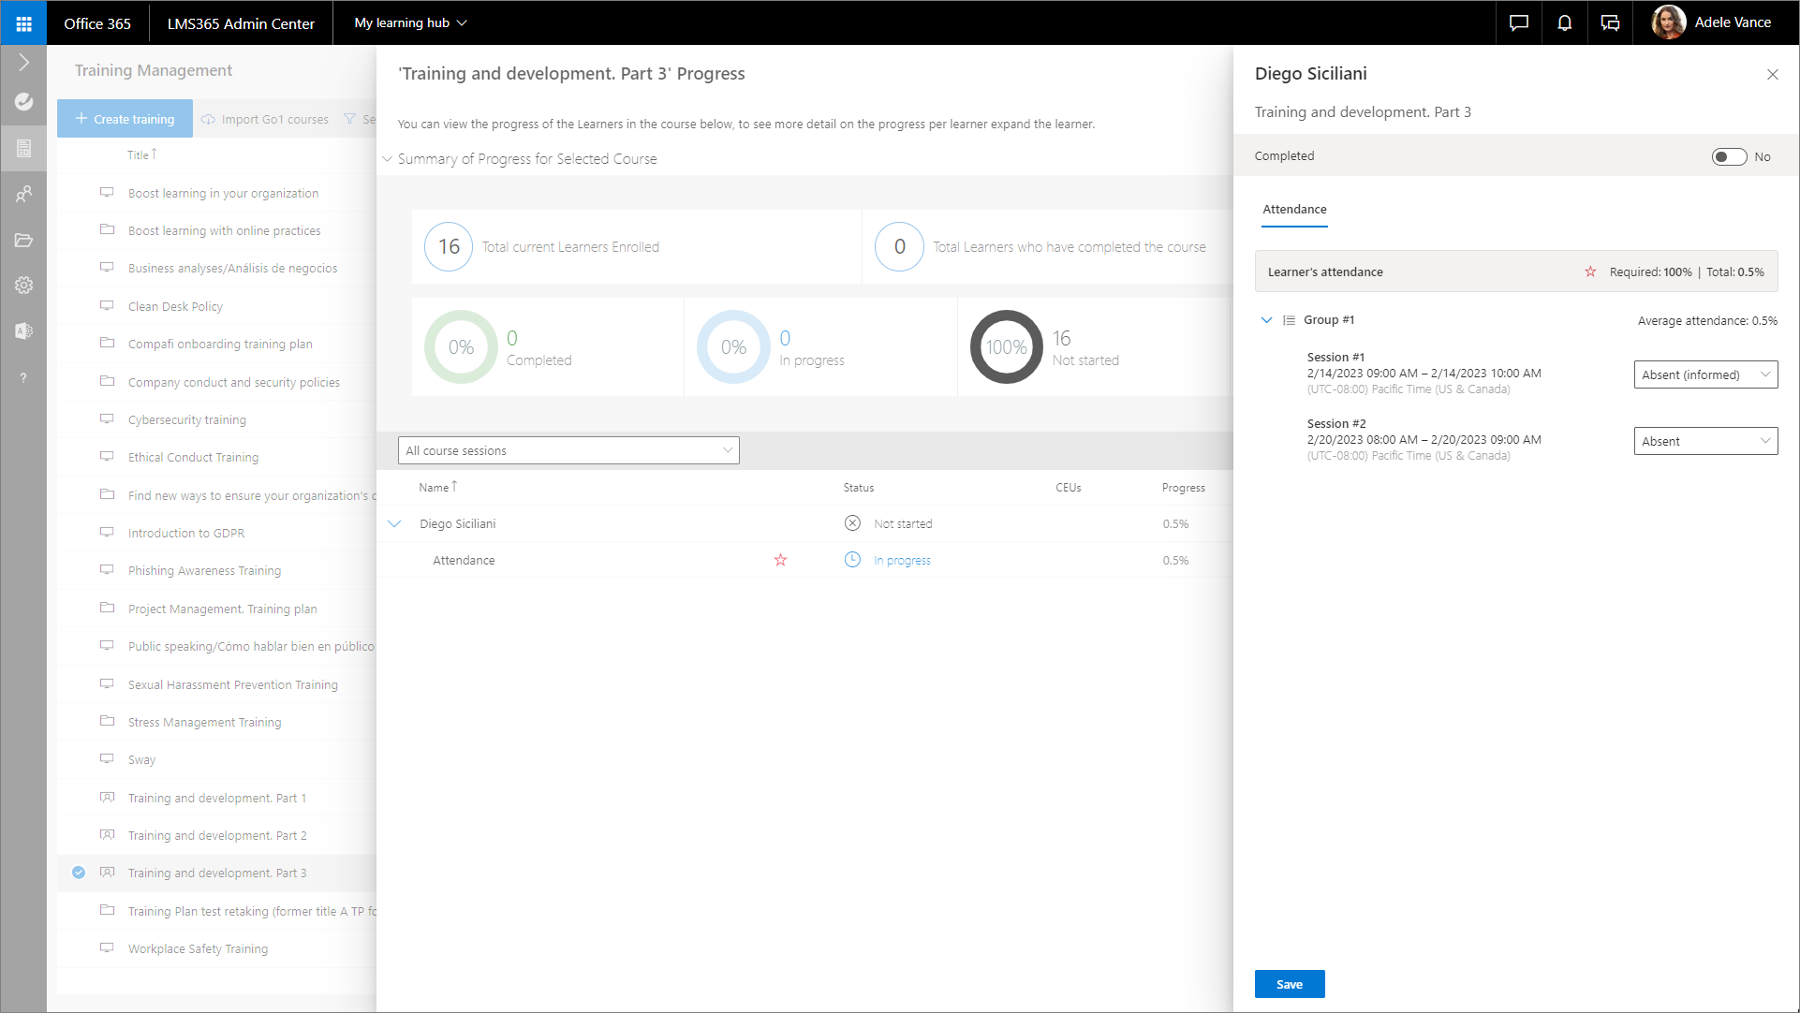Click the dashboard gauge icon in sidebar
Viewport: 1800px width, 1013px height.
pyautogui.click(x=23, y=101)
